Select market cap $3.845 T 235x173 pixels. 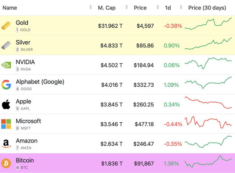[111, 105]
